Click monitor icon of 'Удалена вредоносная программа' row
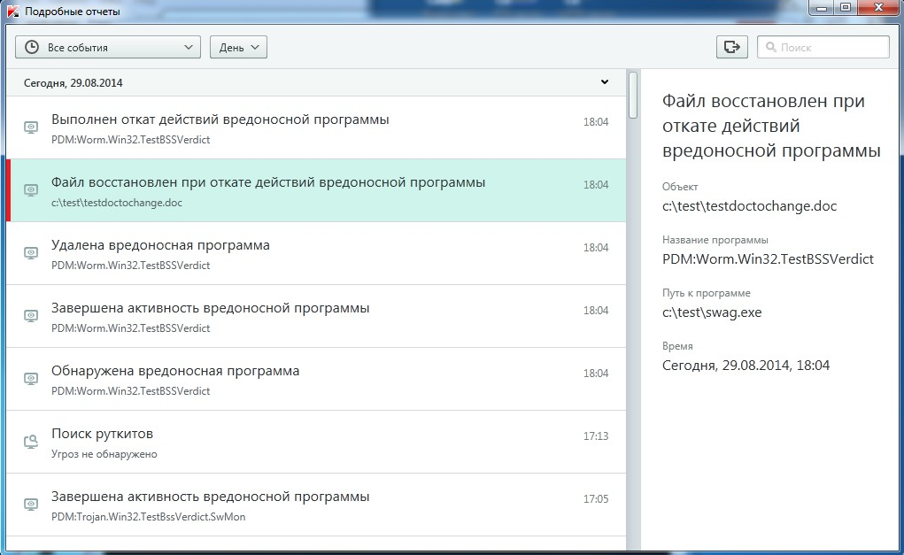The height and width of the screenshot is (555, 904). (31, 253)
